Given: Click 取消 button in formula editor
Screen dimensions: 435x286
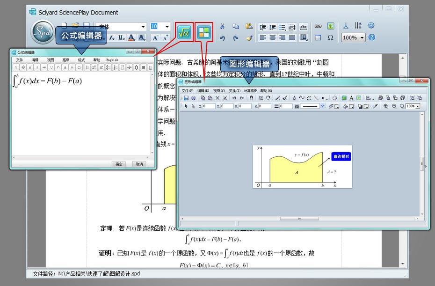Looking at the screenshot, I should (139, 164).
